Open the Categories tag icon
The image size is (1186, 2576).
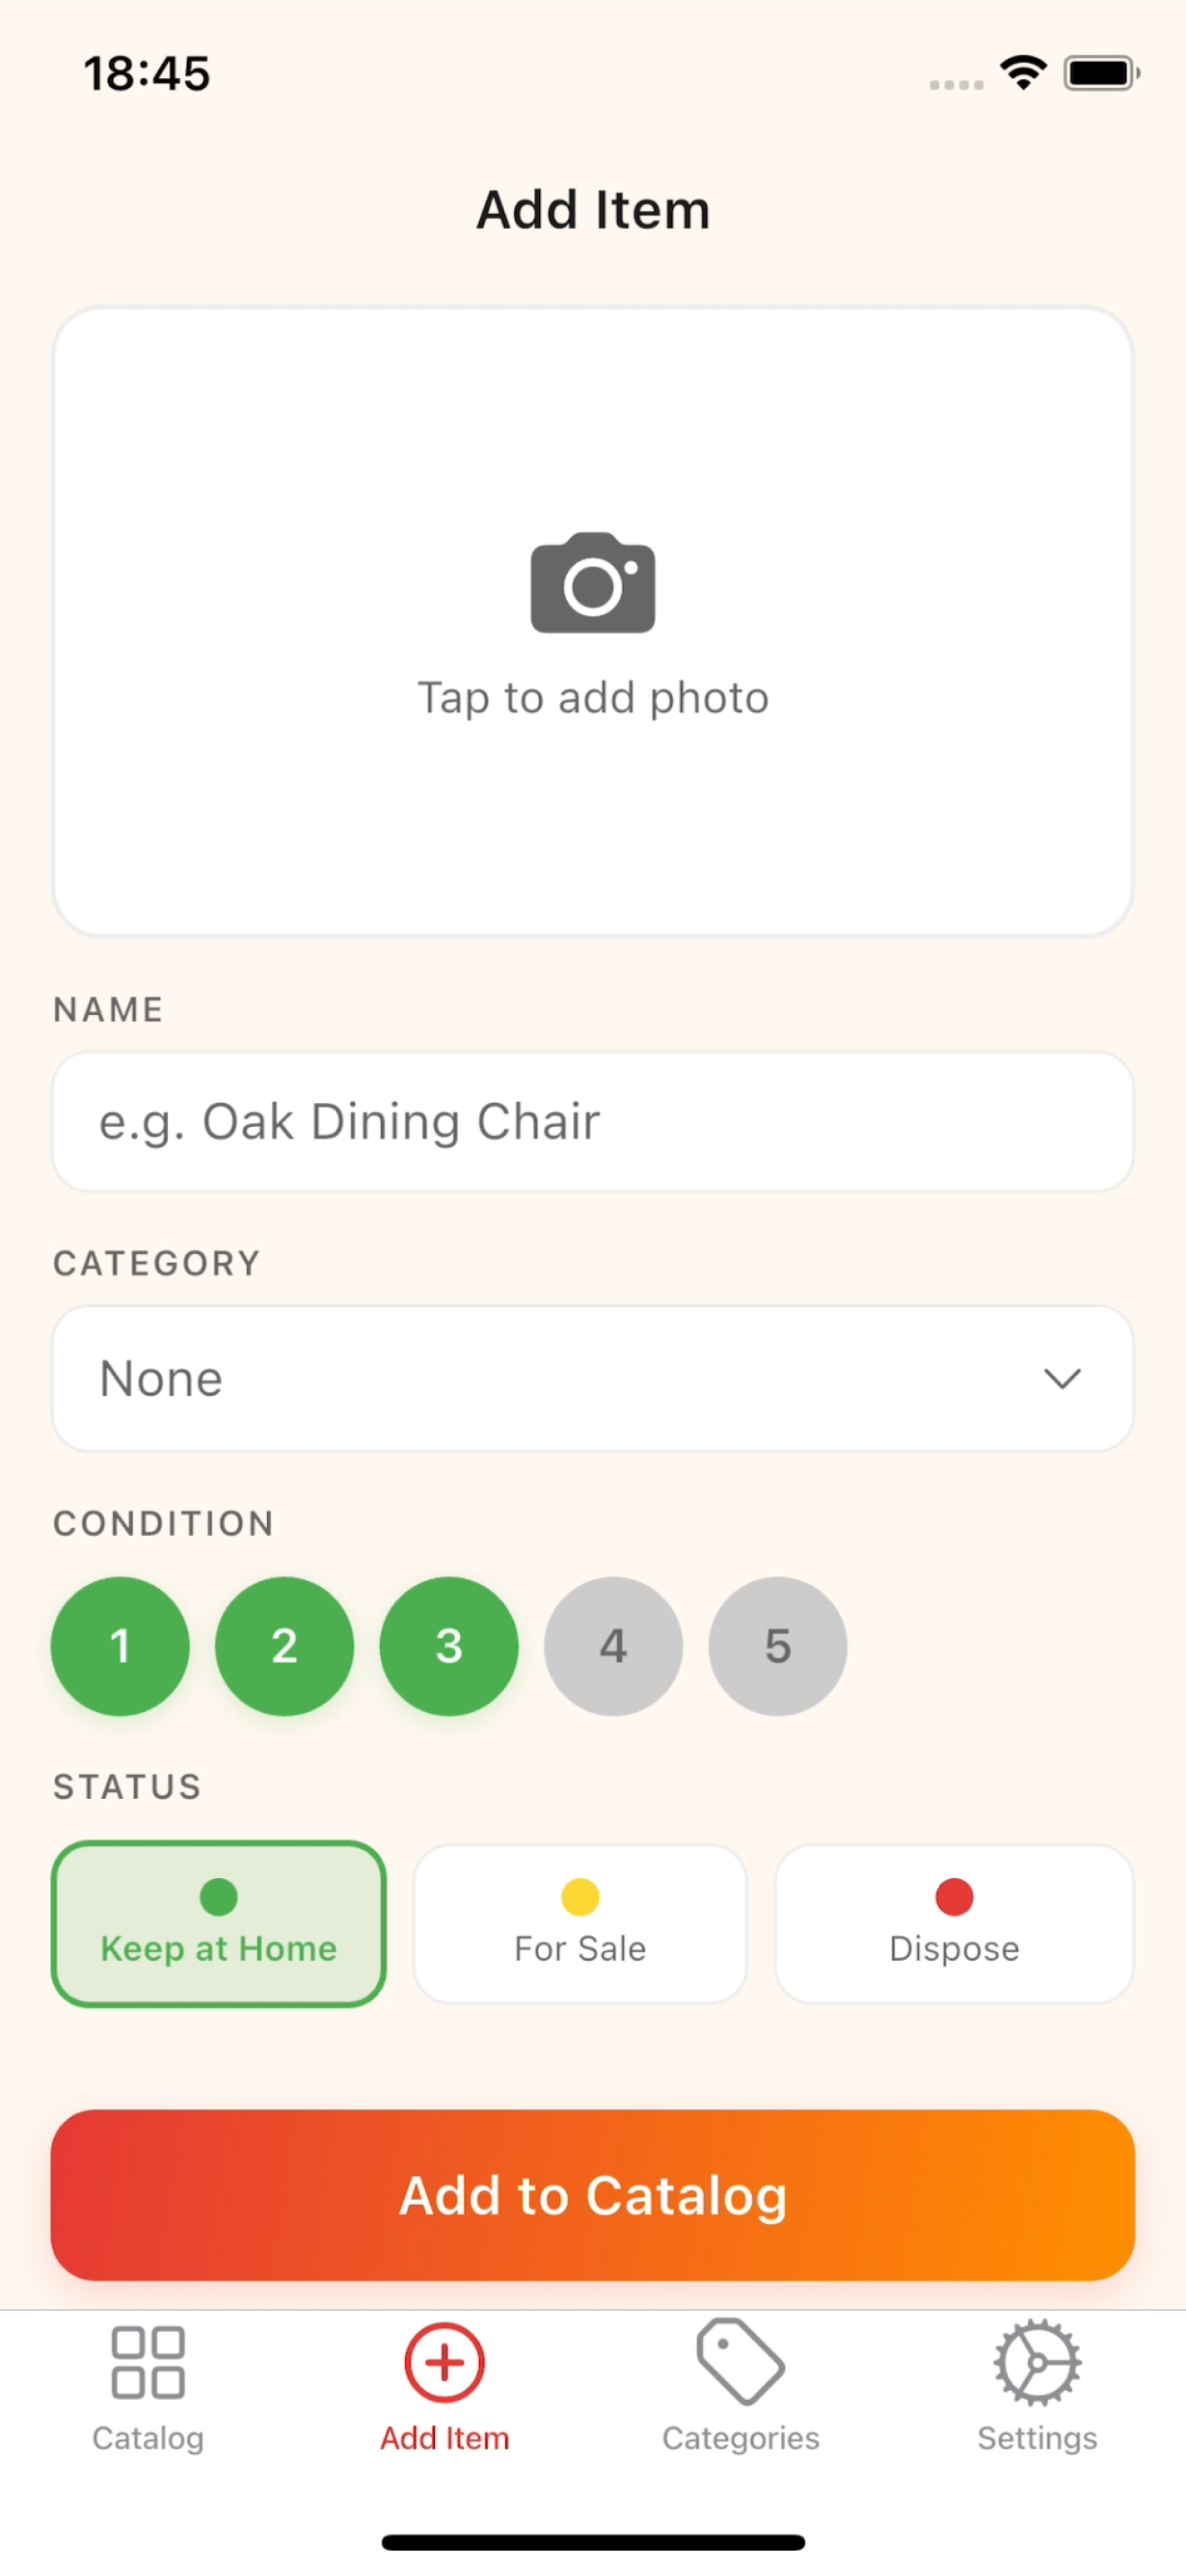[740, 2362]
